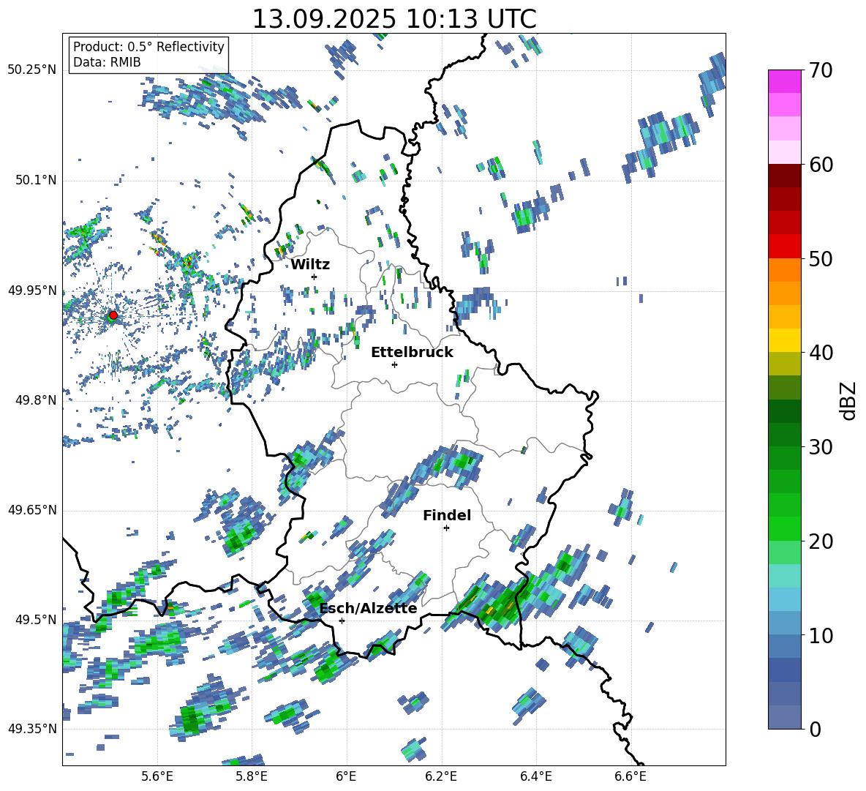The image size is (866, 791).
Task: Click the 5.8°E longitude label
Action: click(x=252, y=776)
